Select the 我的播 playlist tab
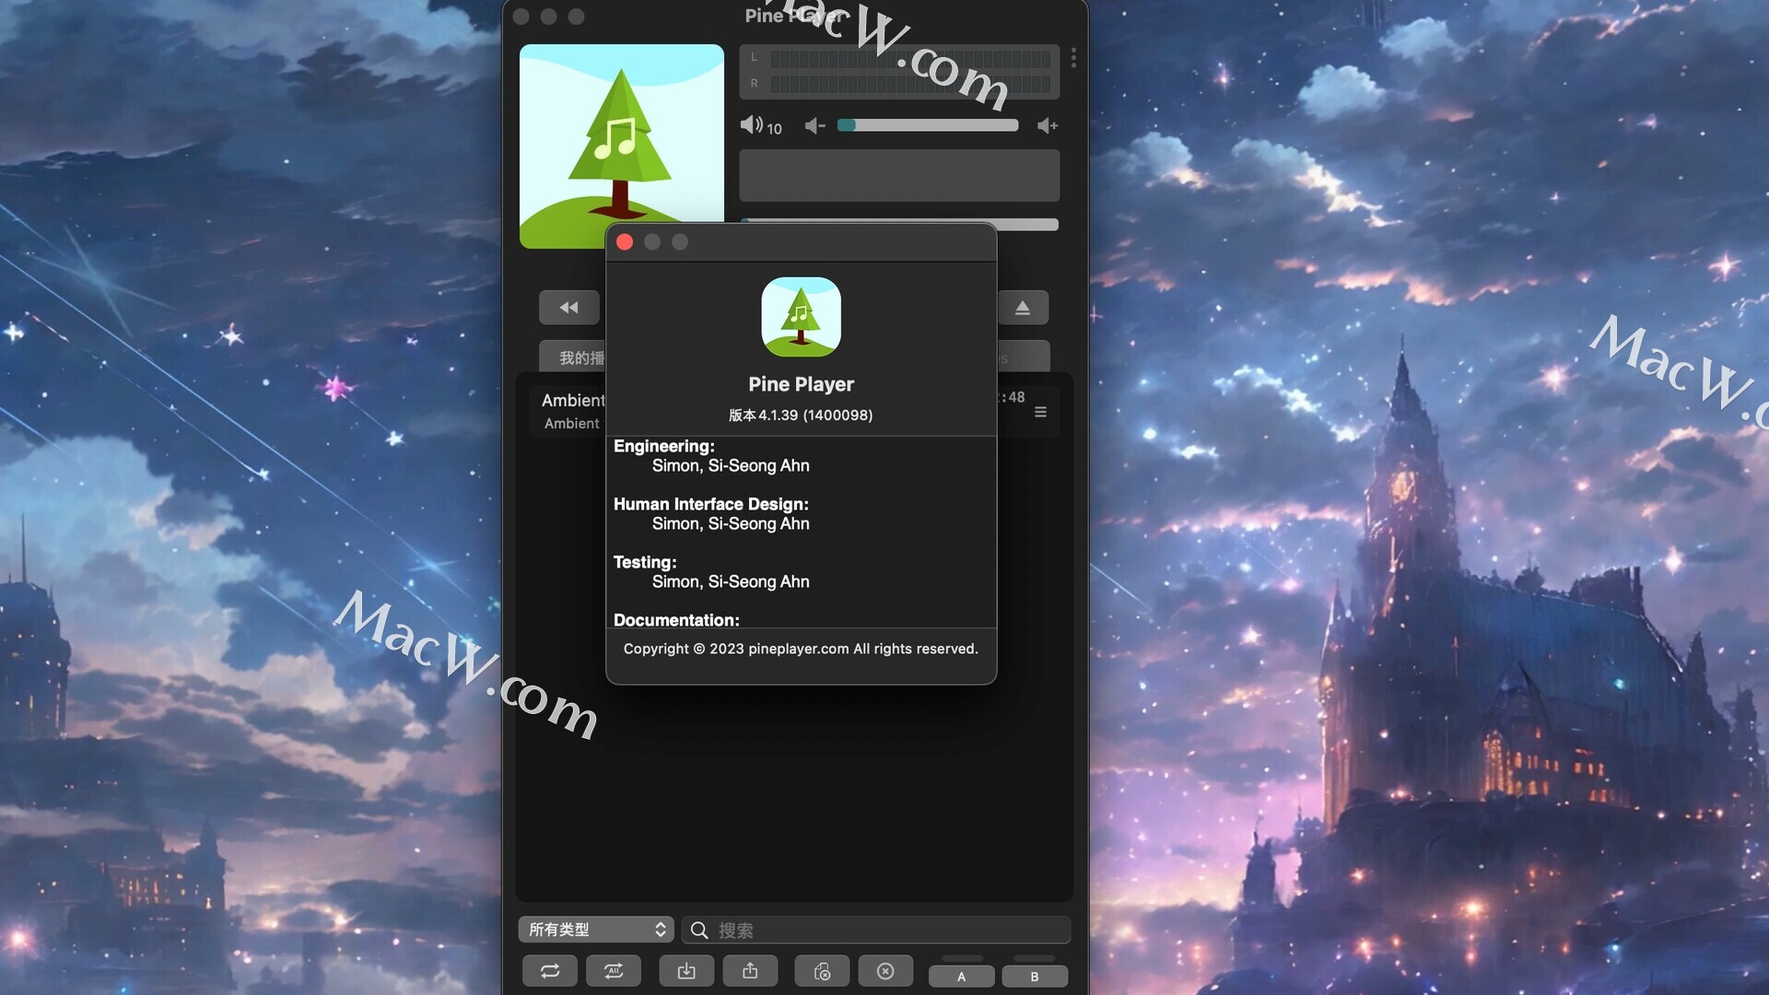The width and height of the screenshot is (1769, 995). coord(572,357)
